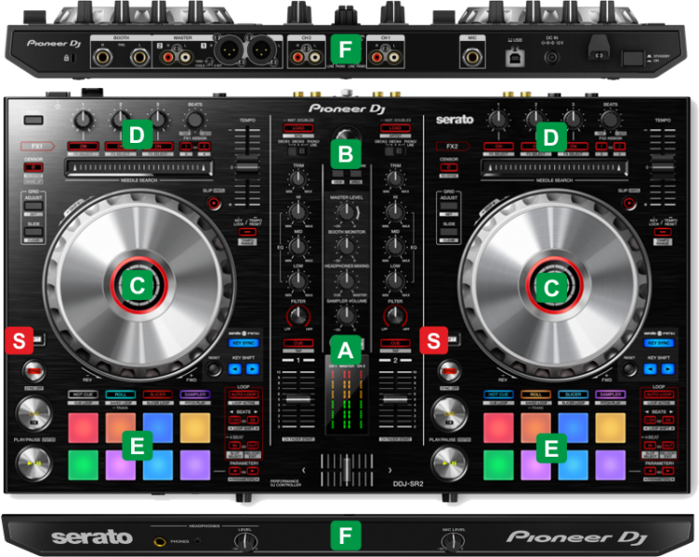Screen dimensions: 699x557
Task: Enable SYNC on the right deck
Action: [x=449, y=371]
